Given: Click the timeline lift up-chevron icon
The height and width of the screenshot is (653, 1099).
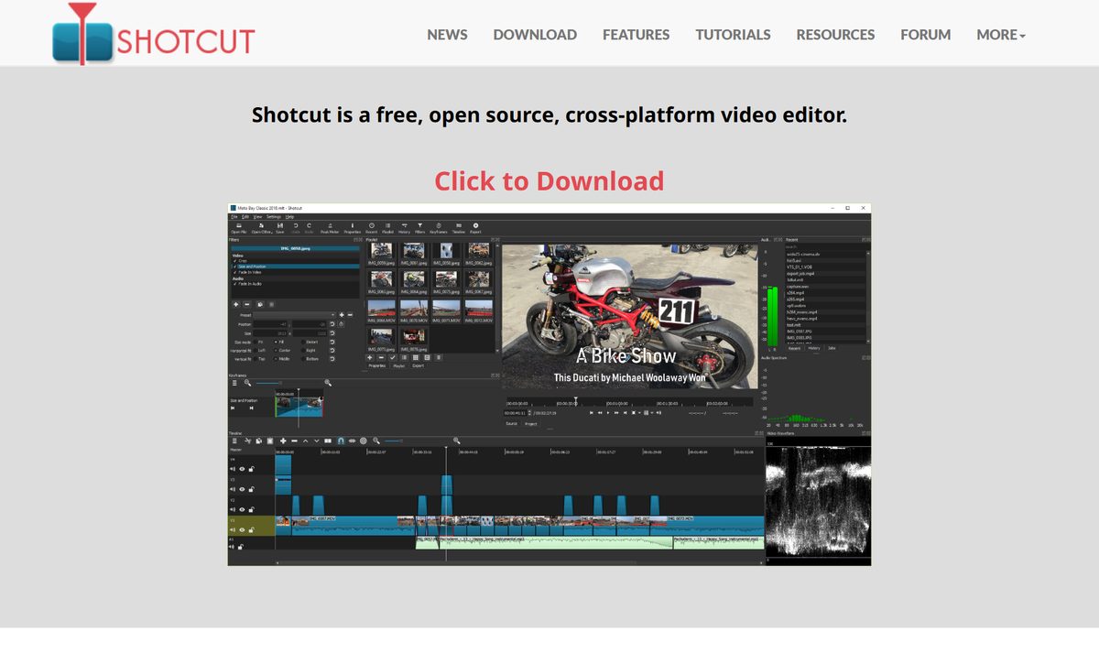Looking at the screenshot, I should click(x=305, y=441).
